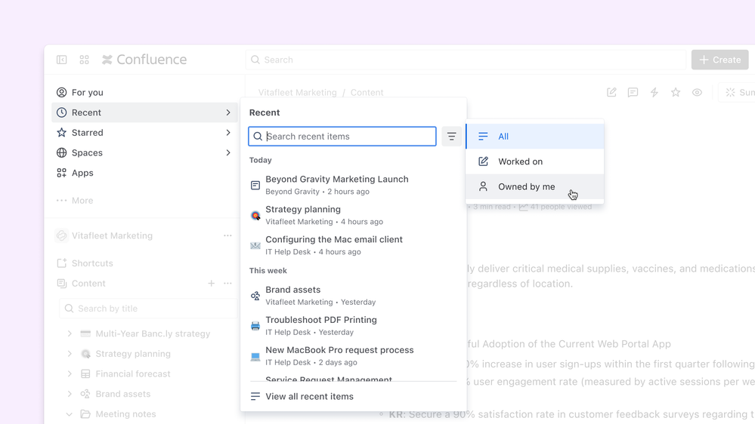The height and width of the screenshot is (424, 755).
Task: Expand More in the sidebar
Action: click(75, 201)
